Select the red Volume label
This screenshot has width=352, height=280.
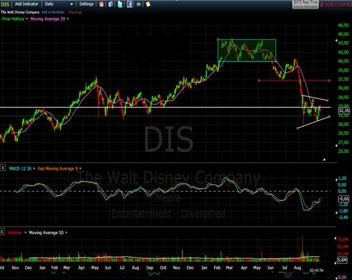point(15,233)
